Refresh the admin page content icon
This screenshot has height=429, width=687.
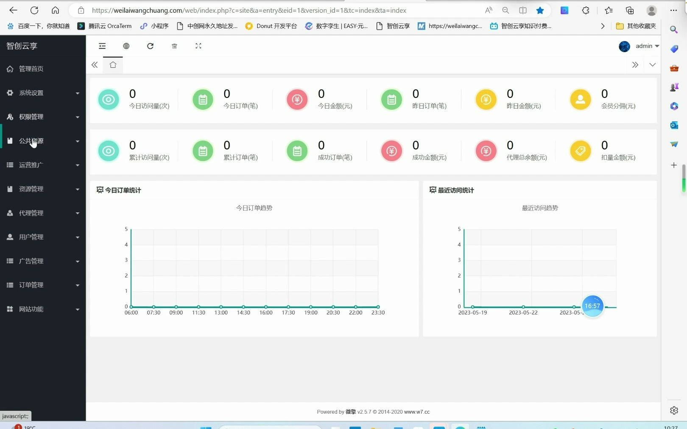(150, 46)
